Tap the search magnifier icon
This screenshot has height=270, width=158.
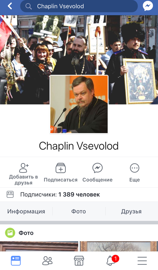[x=29, y=6]
